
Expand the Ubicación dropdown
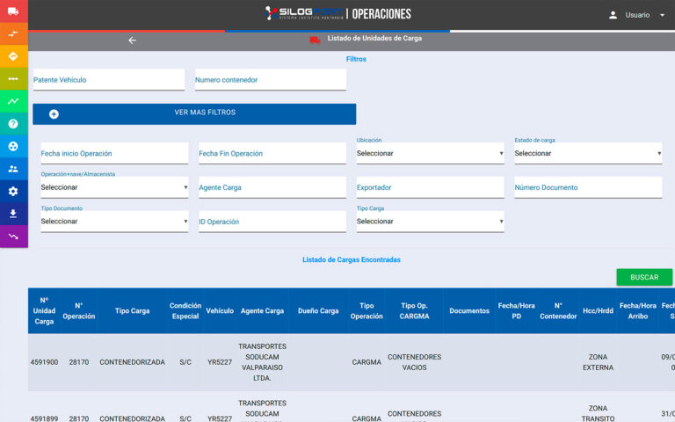click(430, 154)
